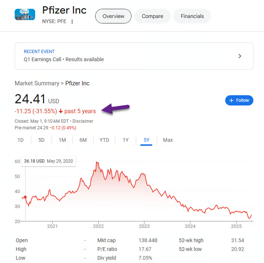Show the Max chart range
264x263 pixels.
[168, 140]
